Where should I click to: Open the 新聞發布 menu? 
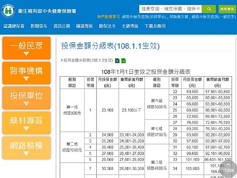coord(39,26)
